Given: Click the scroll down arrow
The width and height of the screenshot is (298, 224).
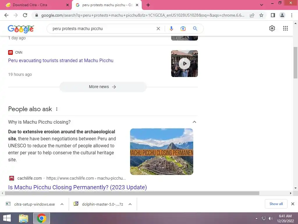Looking at the screenshot, I should 295,188.
